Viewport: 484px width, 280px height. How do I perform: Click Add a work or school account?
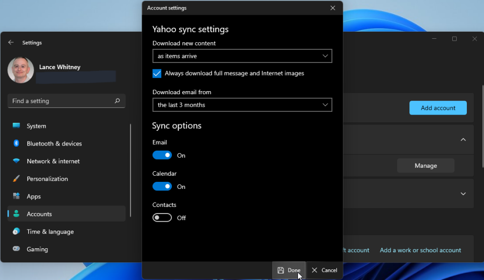420,250
